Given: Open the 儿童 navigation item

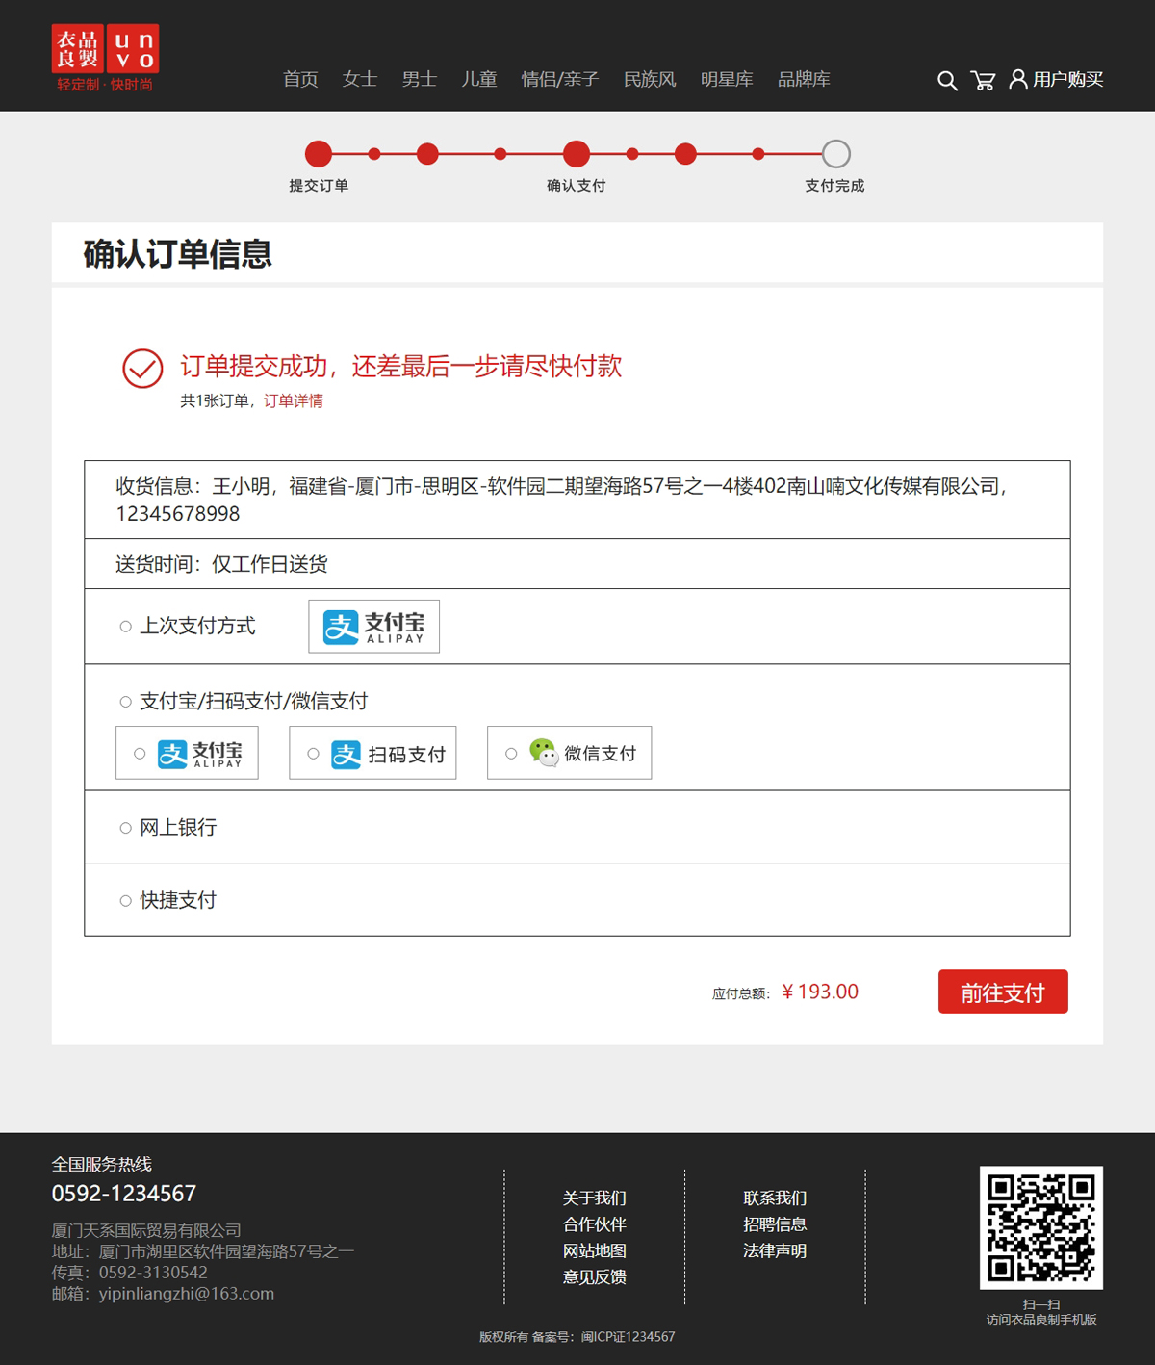Looking at the screenshot, I should [479, 79].
